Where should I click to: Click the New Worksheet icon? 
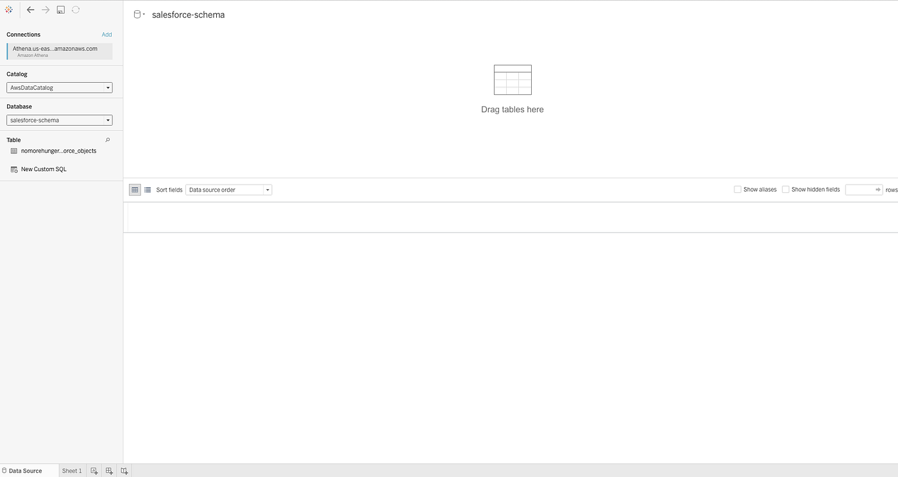click(94, 470)
